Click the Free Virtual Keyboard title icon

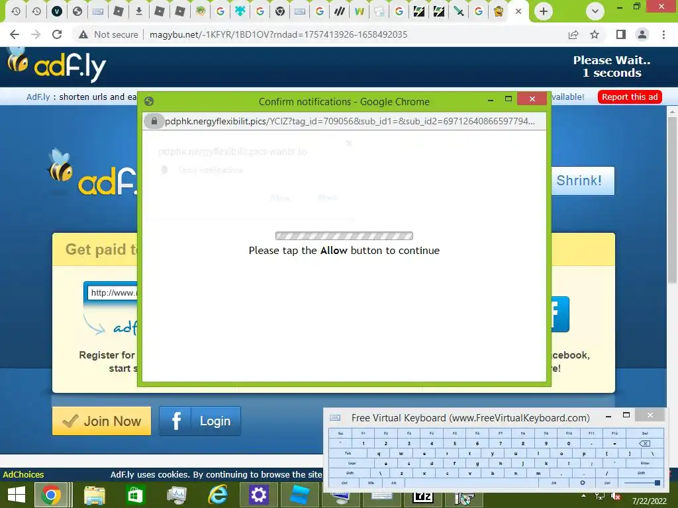pos(335,418)
